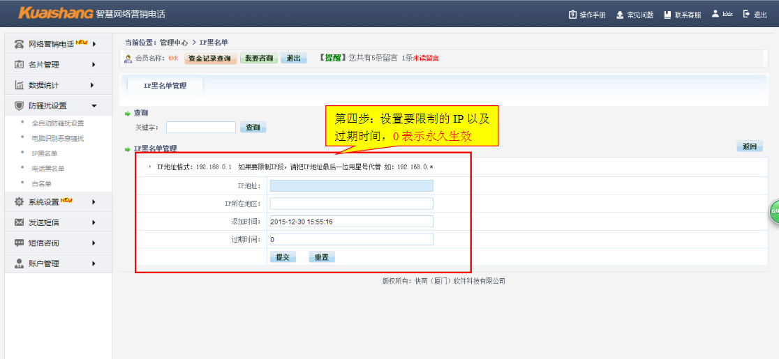779x359 pixels.
Task: Open 电话黑名单 in the sidebar
Action: pyautogui.click(x=49, y=169)
